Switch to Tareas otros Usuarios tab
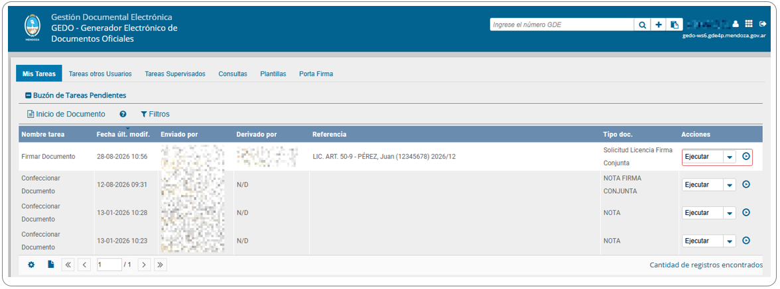Screen dimensions: 780x289 click(100, 74)
